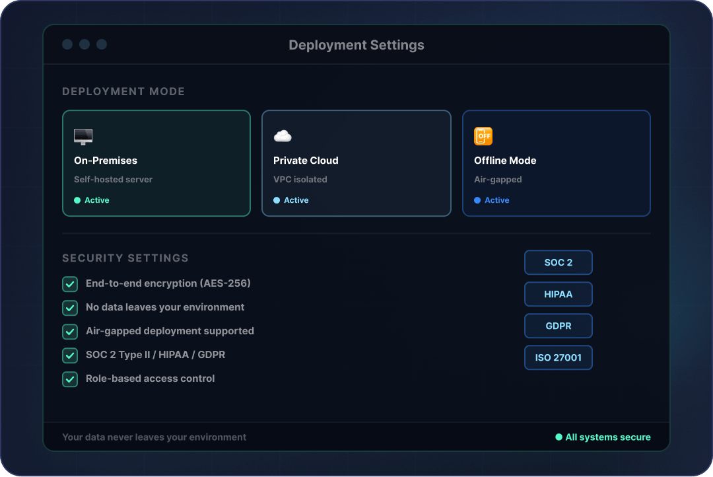Click the Your data never leaves your environment text

(154, 437)
